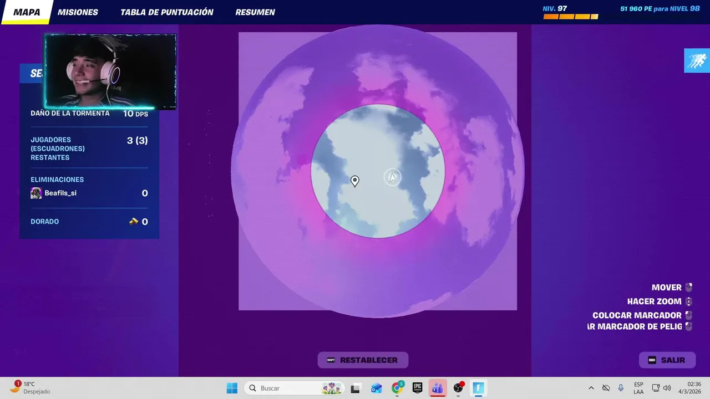Open Task View from the taskbar
This screenshot has height=399, width=710.
[356, 388]
